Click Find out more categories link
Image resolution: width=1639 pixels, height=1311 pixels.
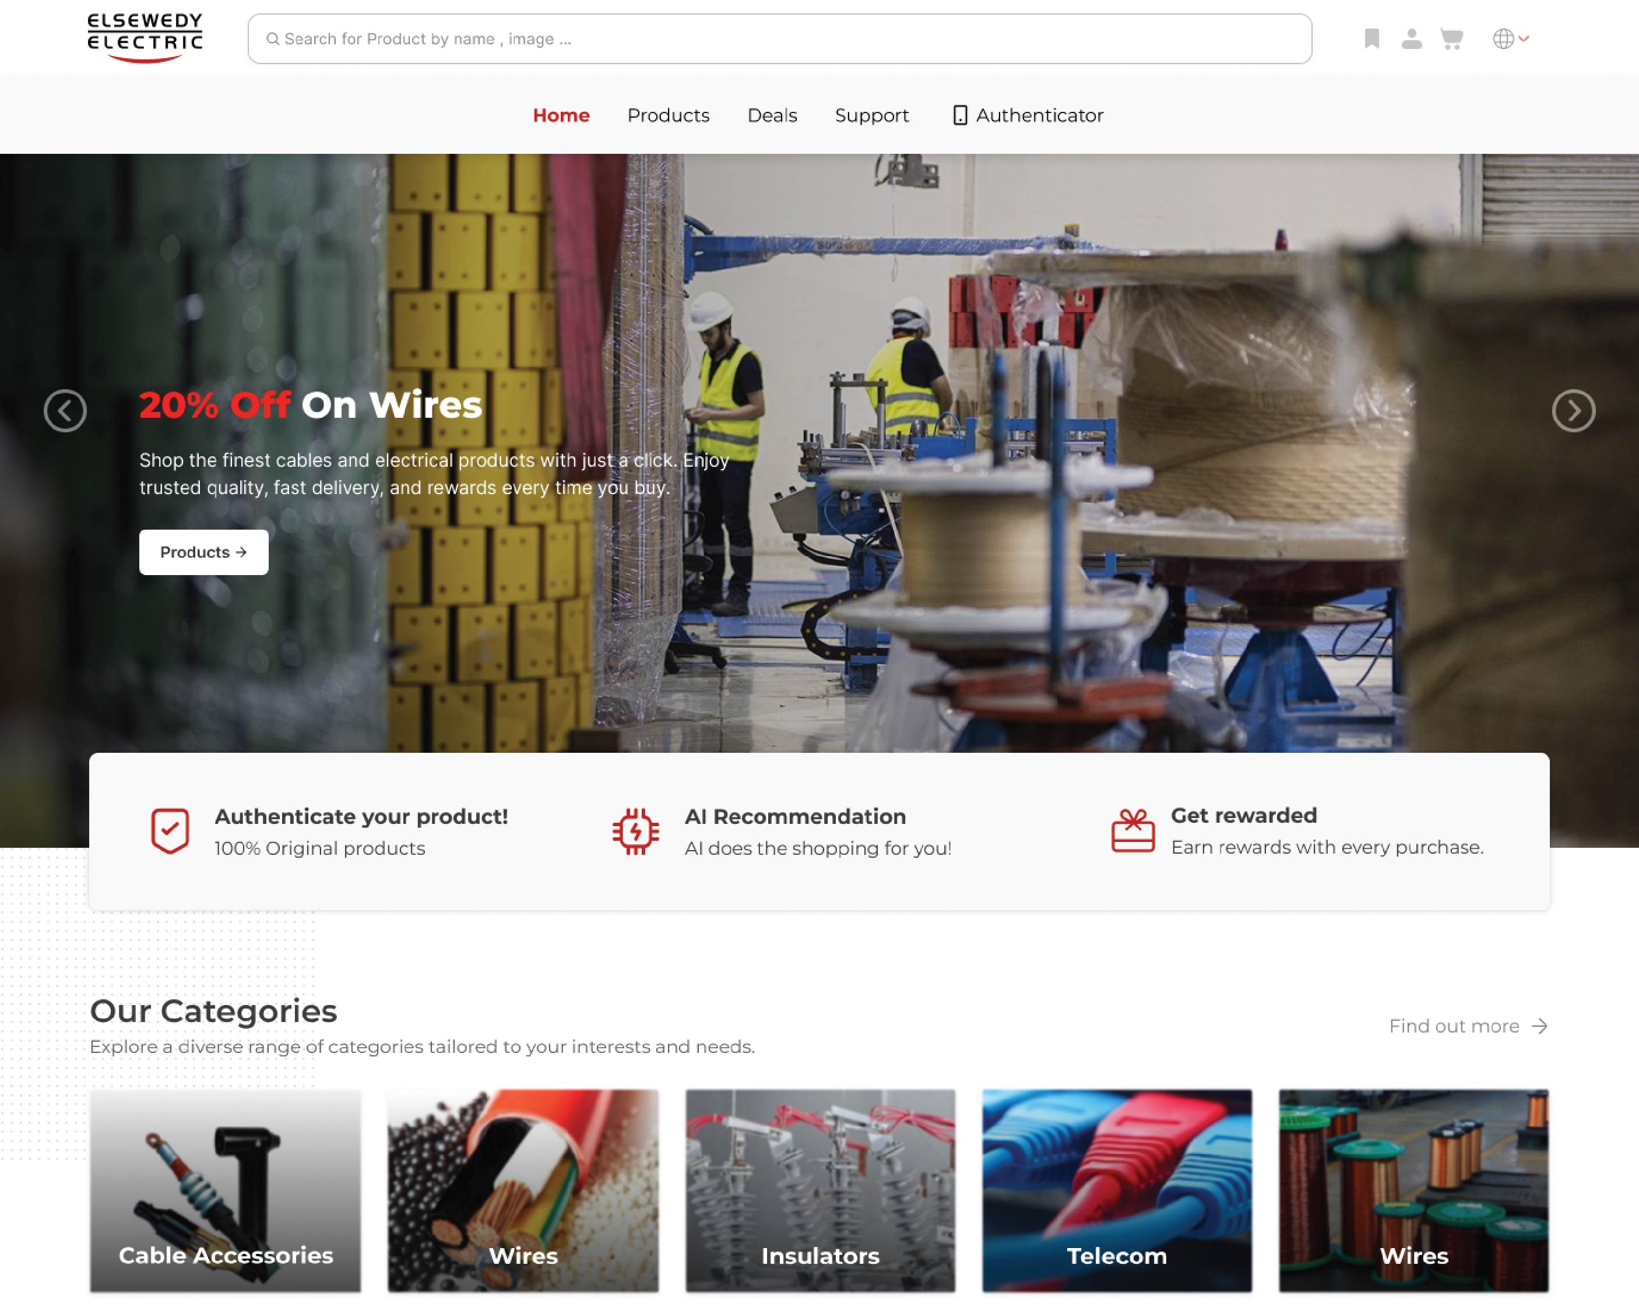(1467, 1026)
